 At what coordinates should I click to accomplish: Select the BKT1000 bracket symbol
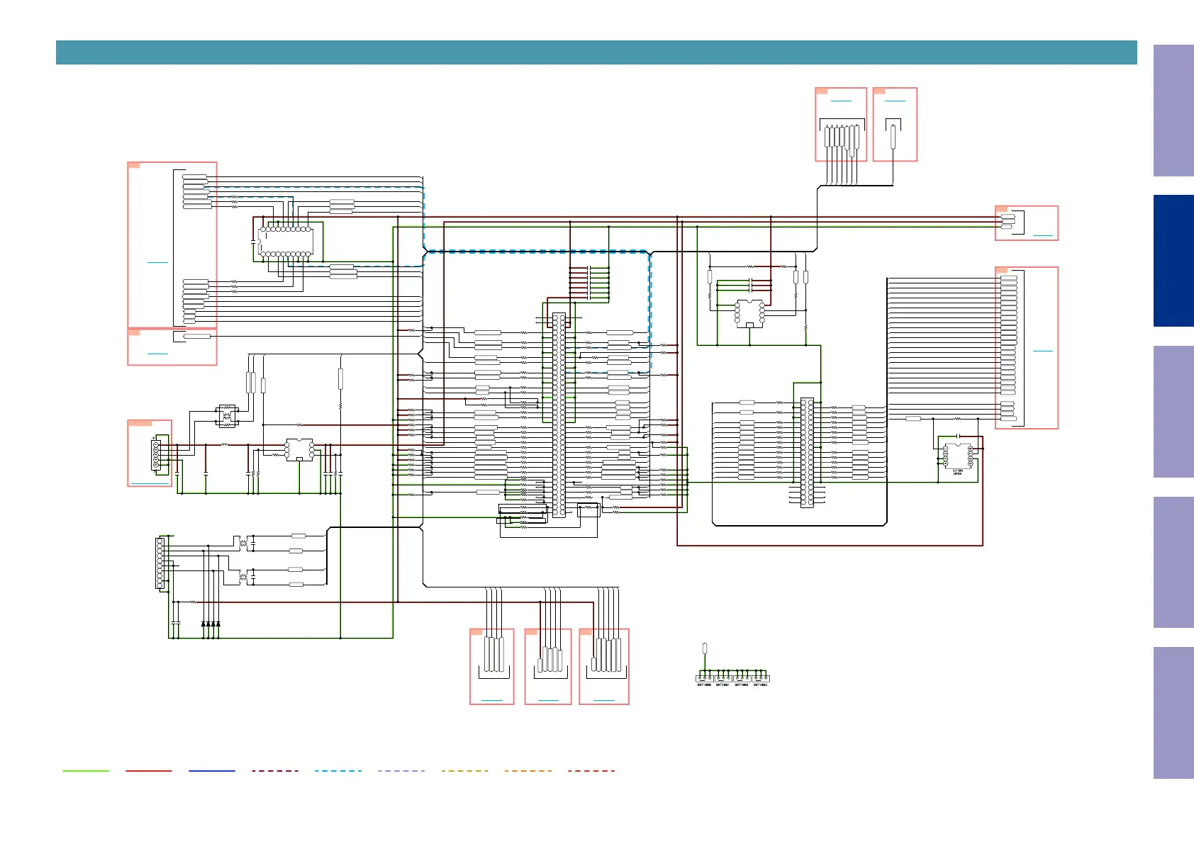704,678
